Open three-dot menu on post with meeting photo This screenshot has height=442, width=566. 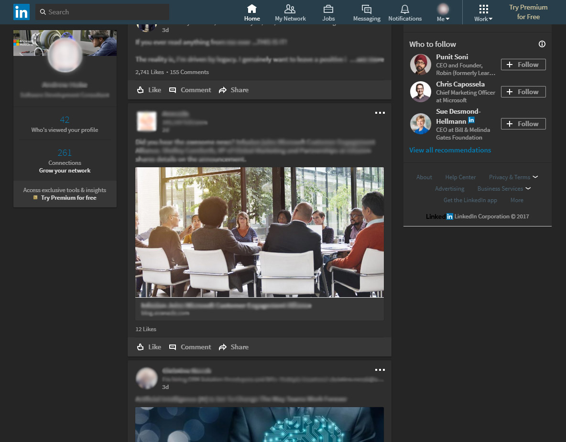point(380,113)
